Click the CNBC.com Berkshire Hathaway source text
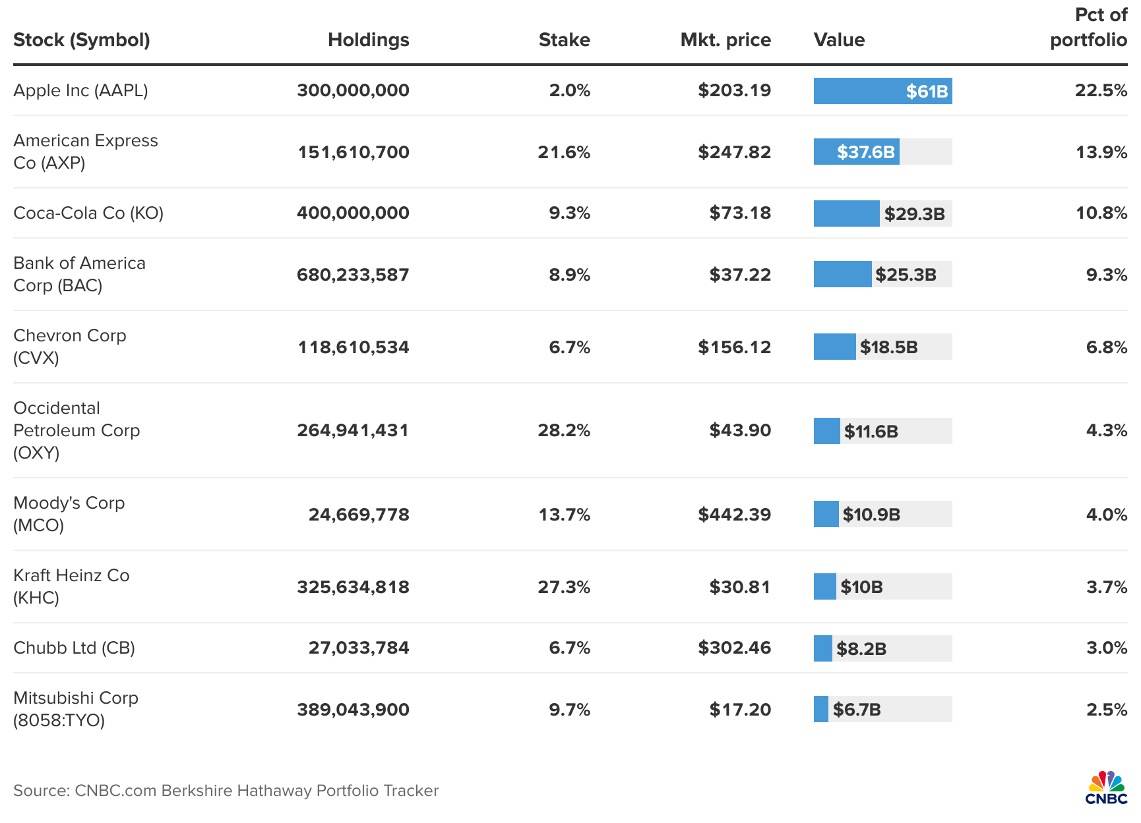 click(x=226, y=791)
